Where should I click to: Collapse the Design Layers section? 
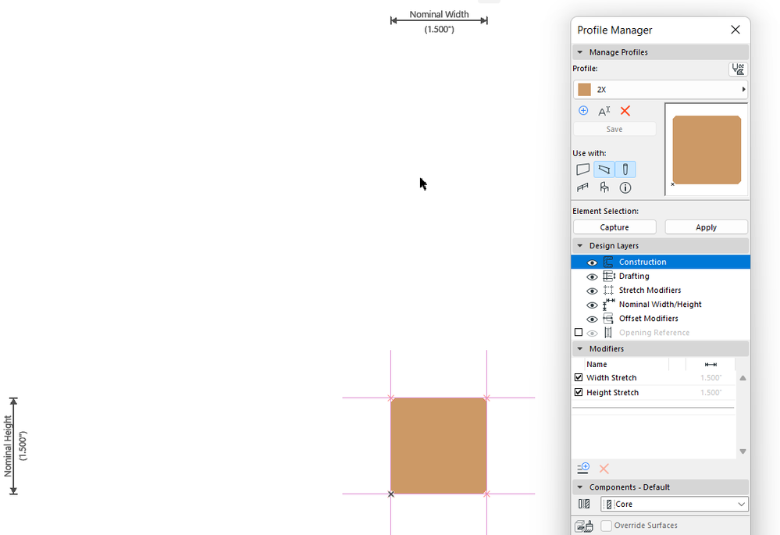pos(579,244)
